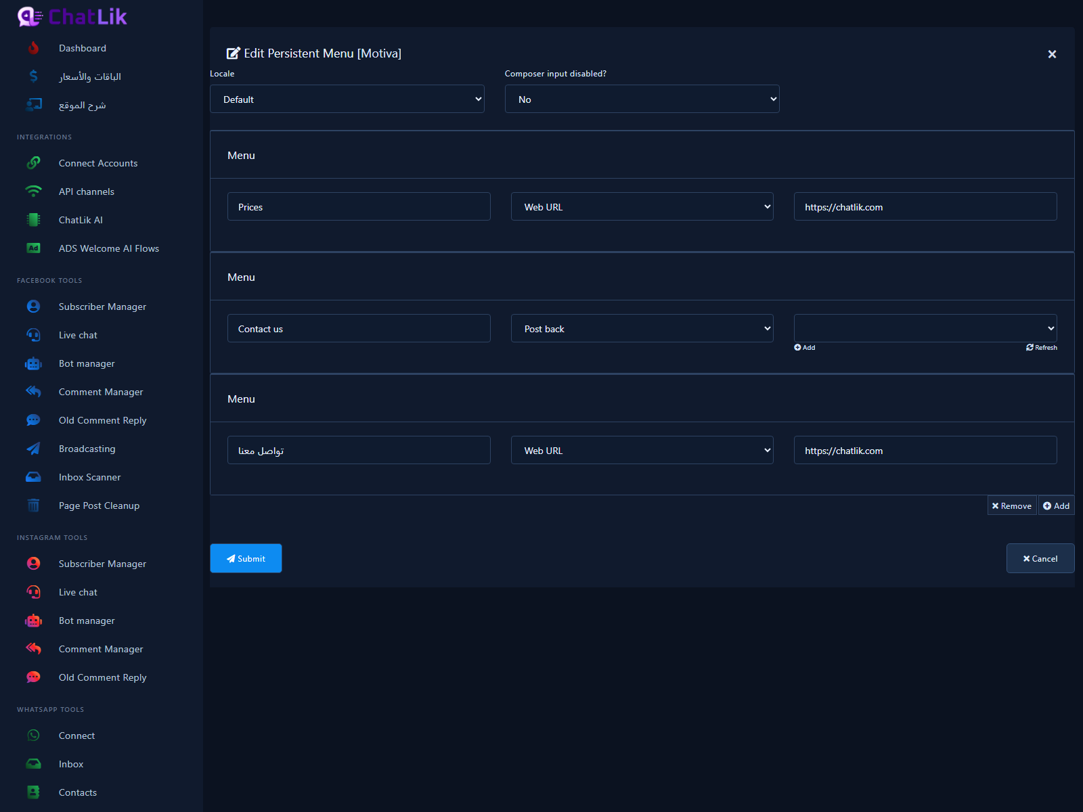Viewport: 1083px width, 812px height.
Task: Click the Instagram Comment Manager reply icon
Action: 33,649
